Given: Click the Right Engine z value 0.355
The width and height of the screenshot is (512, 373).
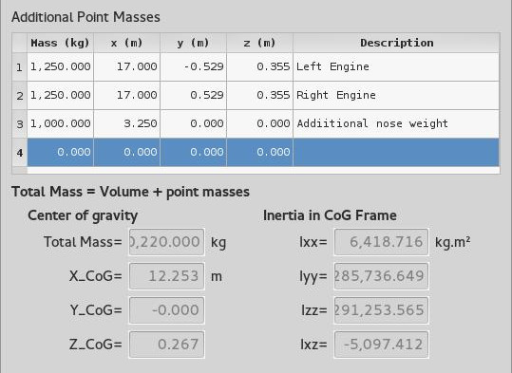Looking at the screenshot, I should pos(260,95).
